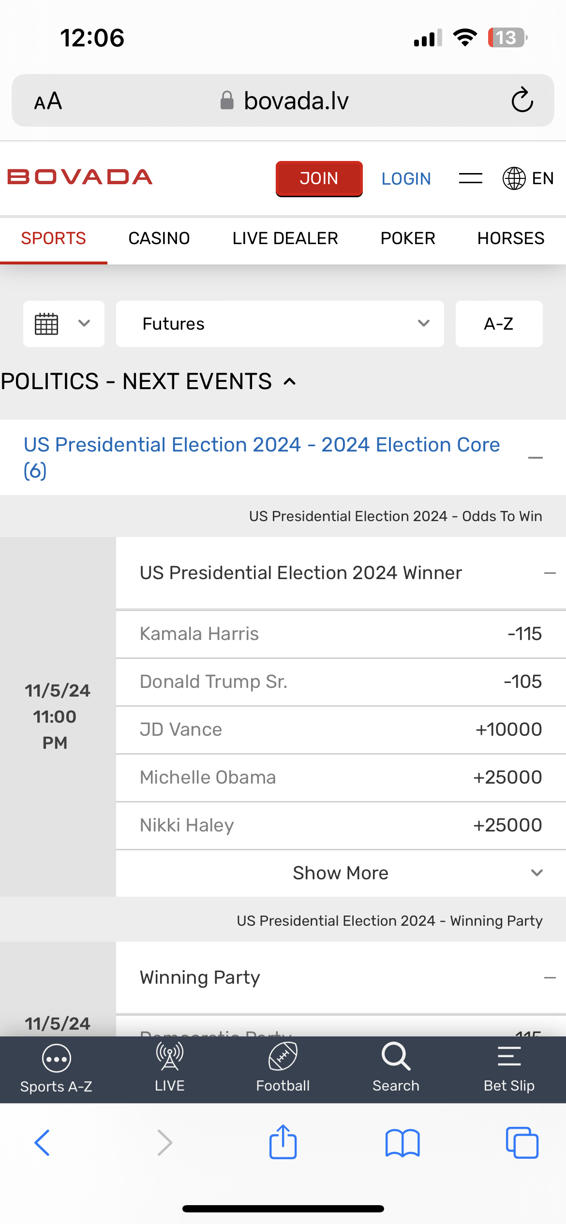The width and height of the screenshot is (566, 1224).
Task: Collapse Politics - Next Events section
Action: pos(289,382)
